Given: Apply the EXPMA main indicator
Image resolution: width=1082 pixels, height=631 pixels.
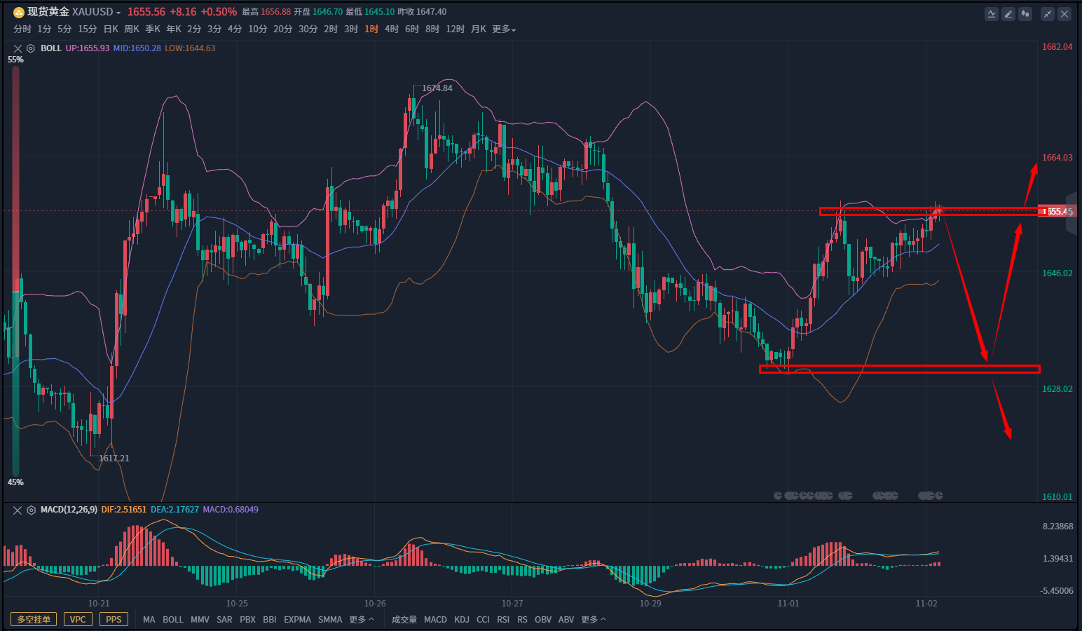Looking at the screenshot, I should point(297,620).
